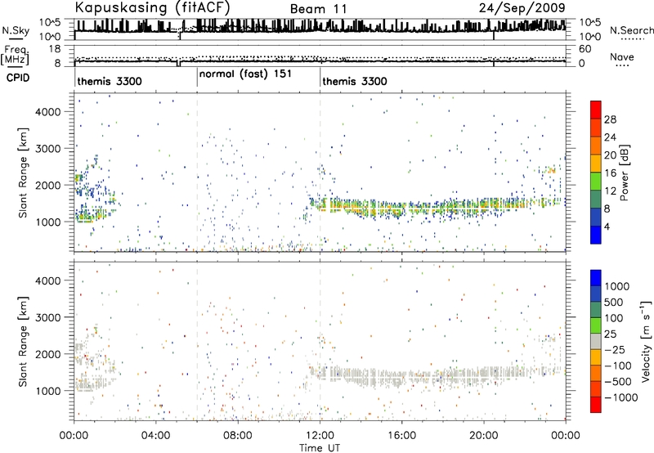
Task: Click the red top segment of power colorbar
Action: (x=596, y=110)
